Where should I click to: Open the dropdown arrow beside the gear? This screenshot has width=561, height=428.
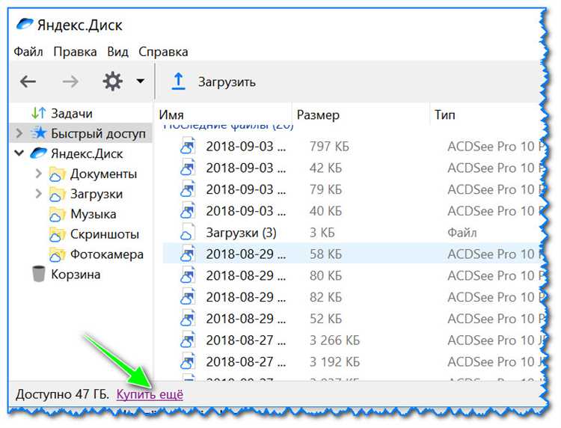[140, 82]
